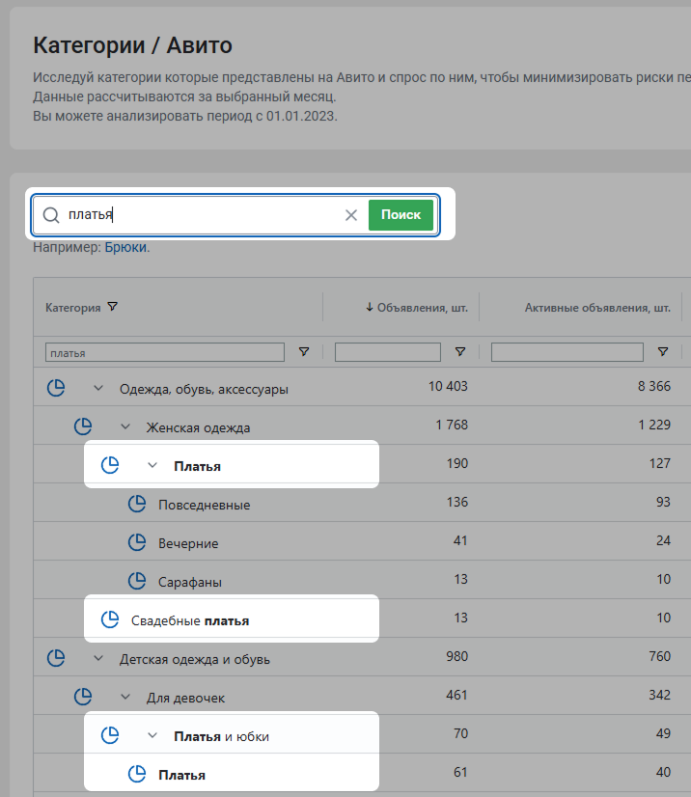The width and height of the screenshot is (691, 797).
Task: Open chart for Детская одежда и обувь
Action: (56, 658)
